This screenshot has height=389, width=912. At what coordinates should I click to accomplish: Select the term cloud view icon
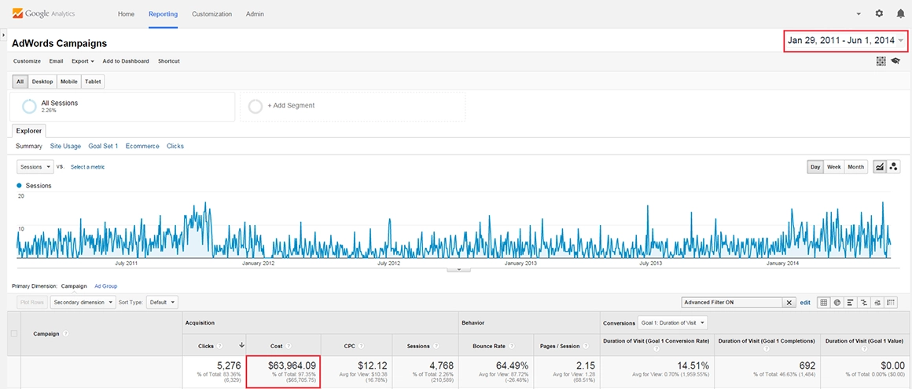[x=877, y=303]
